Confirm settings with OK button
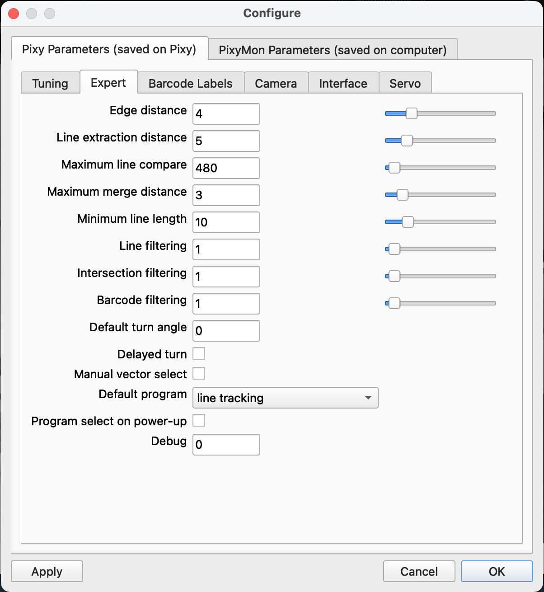The width and height of the screenshot is (544, 592). pos(497,572)
